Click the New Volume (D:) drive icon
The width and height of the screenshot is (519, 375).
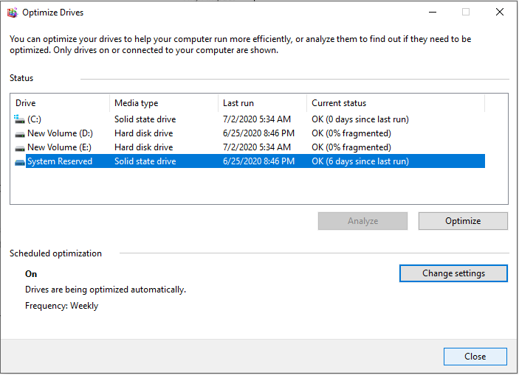[x=19, y=133]
